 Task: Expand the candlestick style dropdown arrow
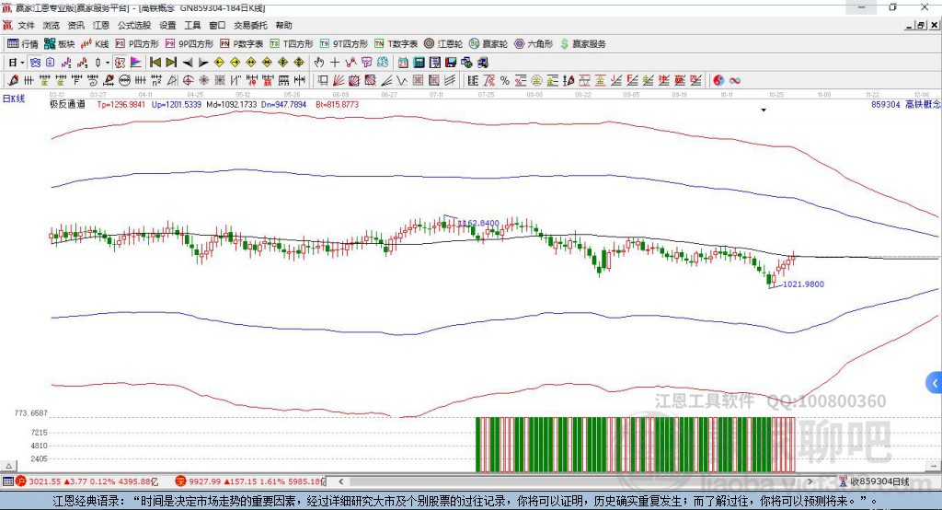(x=108, y=63)
